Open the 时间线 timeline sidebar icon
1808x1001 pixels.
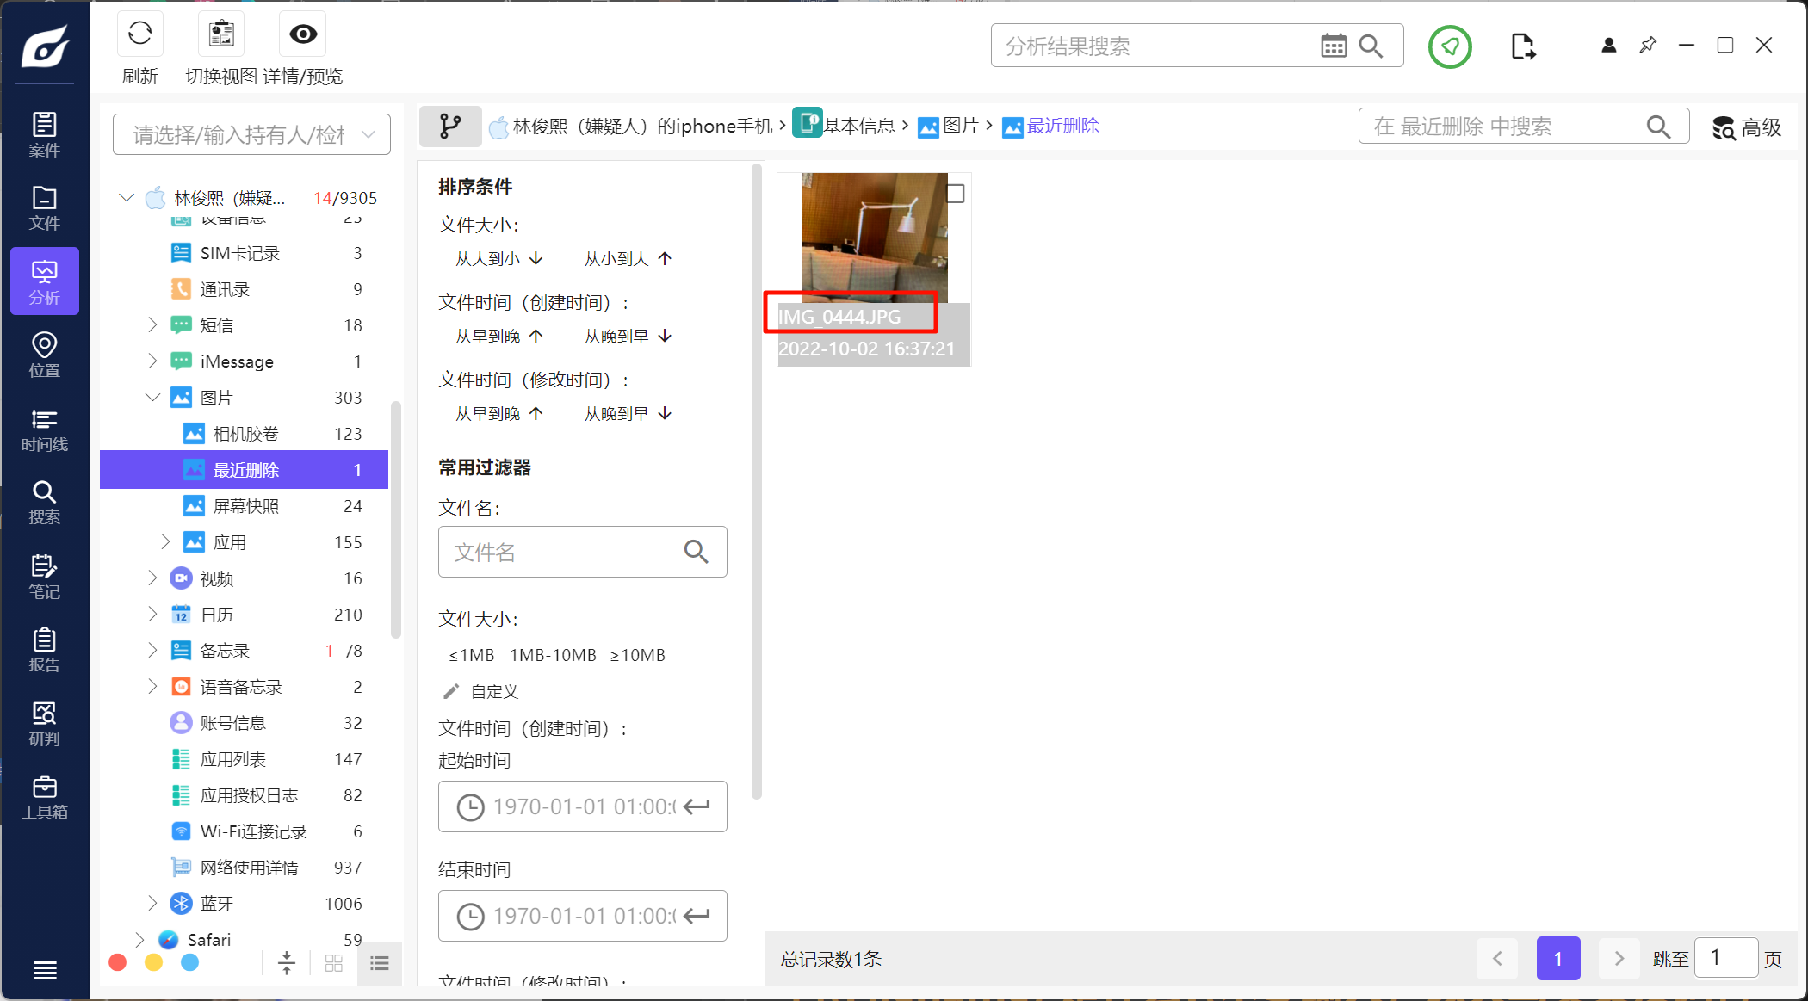point(44,429)
